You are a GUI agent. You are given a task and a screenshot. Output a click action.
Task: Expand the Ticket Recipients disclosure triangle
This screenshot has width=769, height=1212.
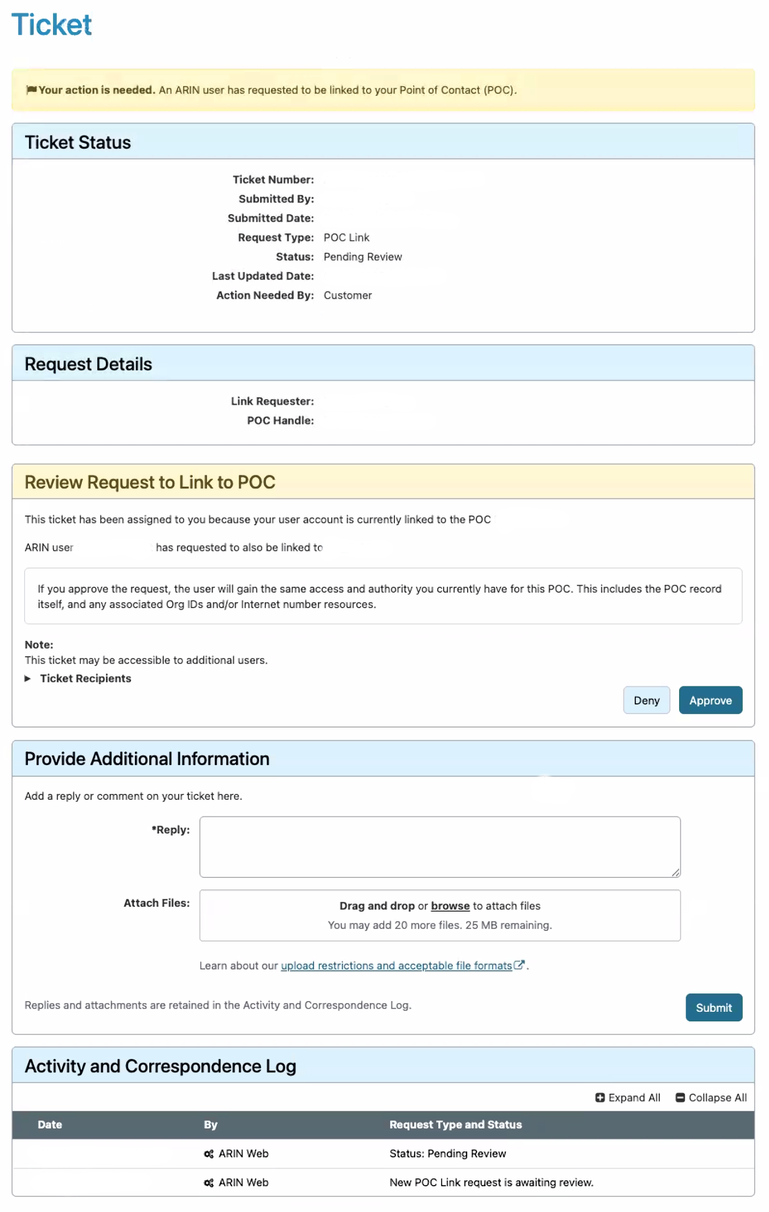tap(28, 678)
